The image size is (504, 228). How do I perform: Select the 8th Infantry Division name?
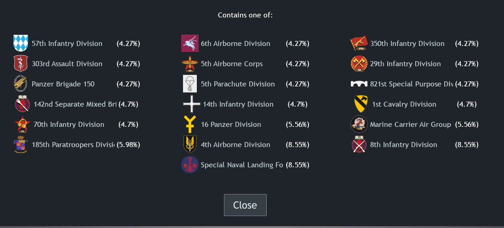point(403,145)
